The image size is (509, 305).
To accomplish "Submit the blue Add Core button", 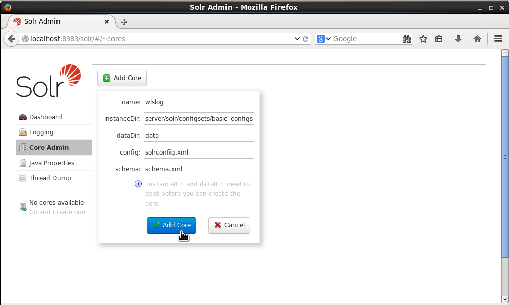I will (x=172, y=225).
